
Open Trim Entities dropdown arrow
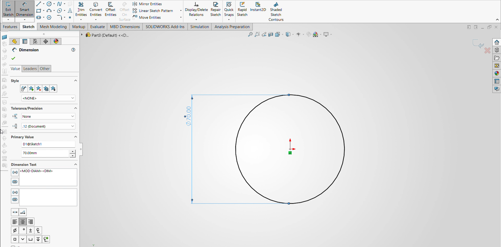pyautogui.click(x=81, y=20)
